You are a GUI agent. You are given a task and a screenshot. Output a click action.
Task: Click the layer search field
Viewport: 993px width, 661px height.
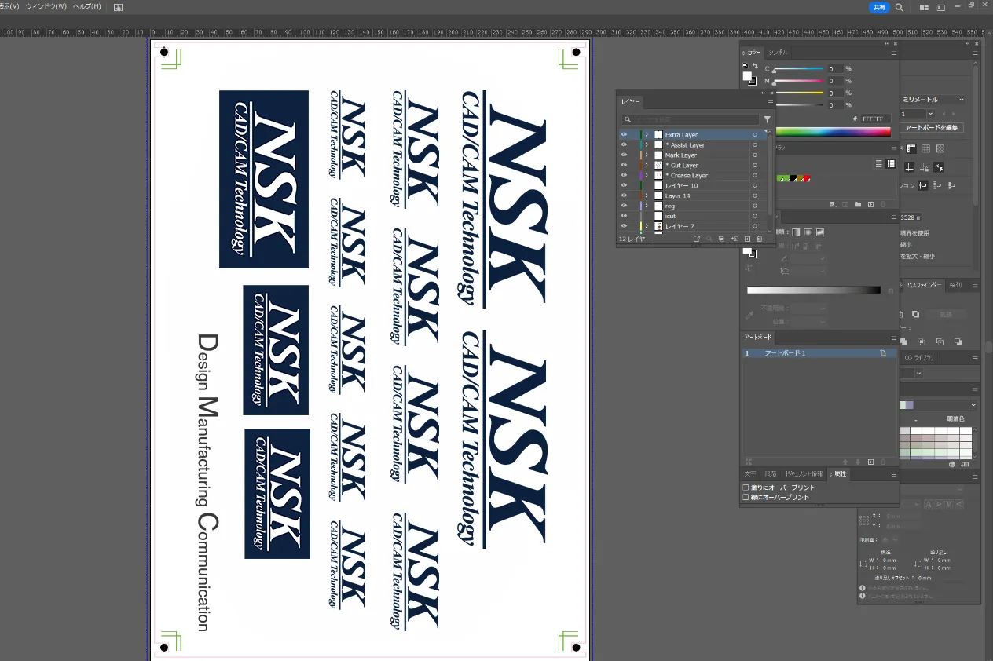click(691, 119)
